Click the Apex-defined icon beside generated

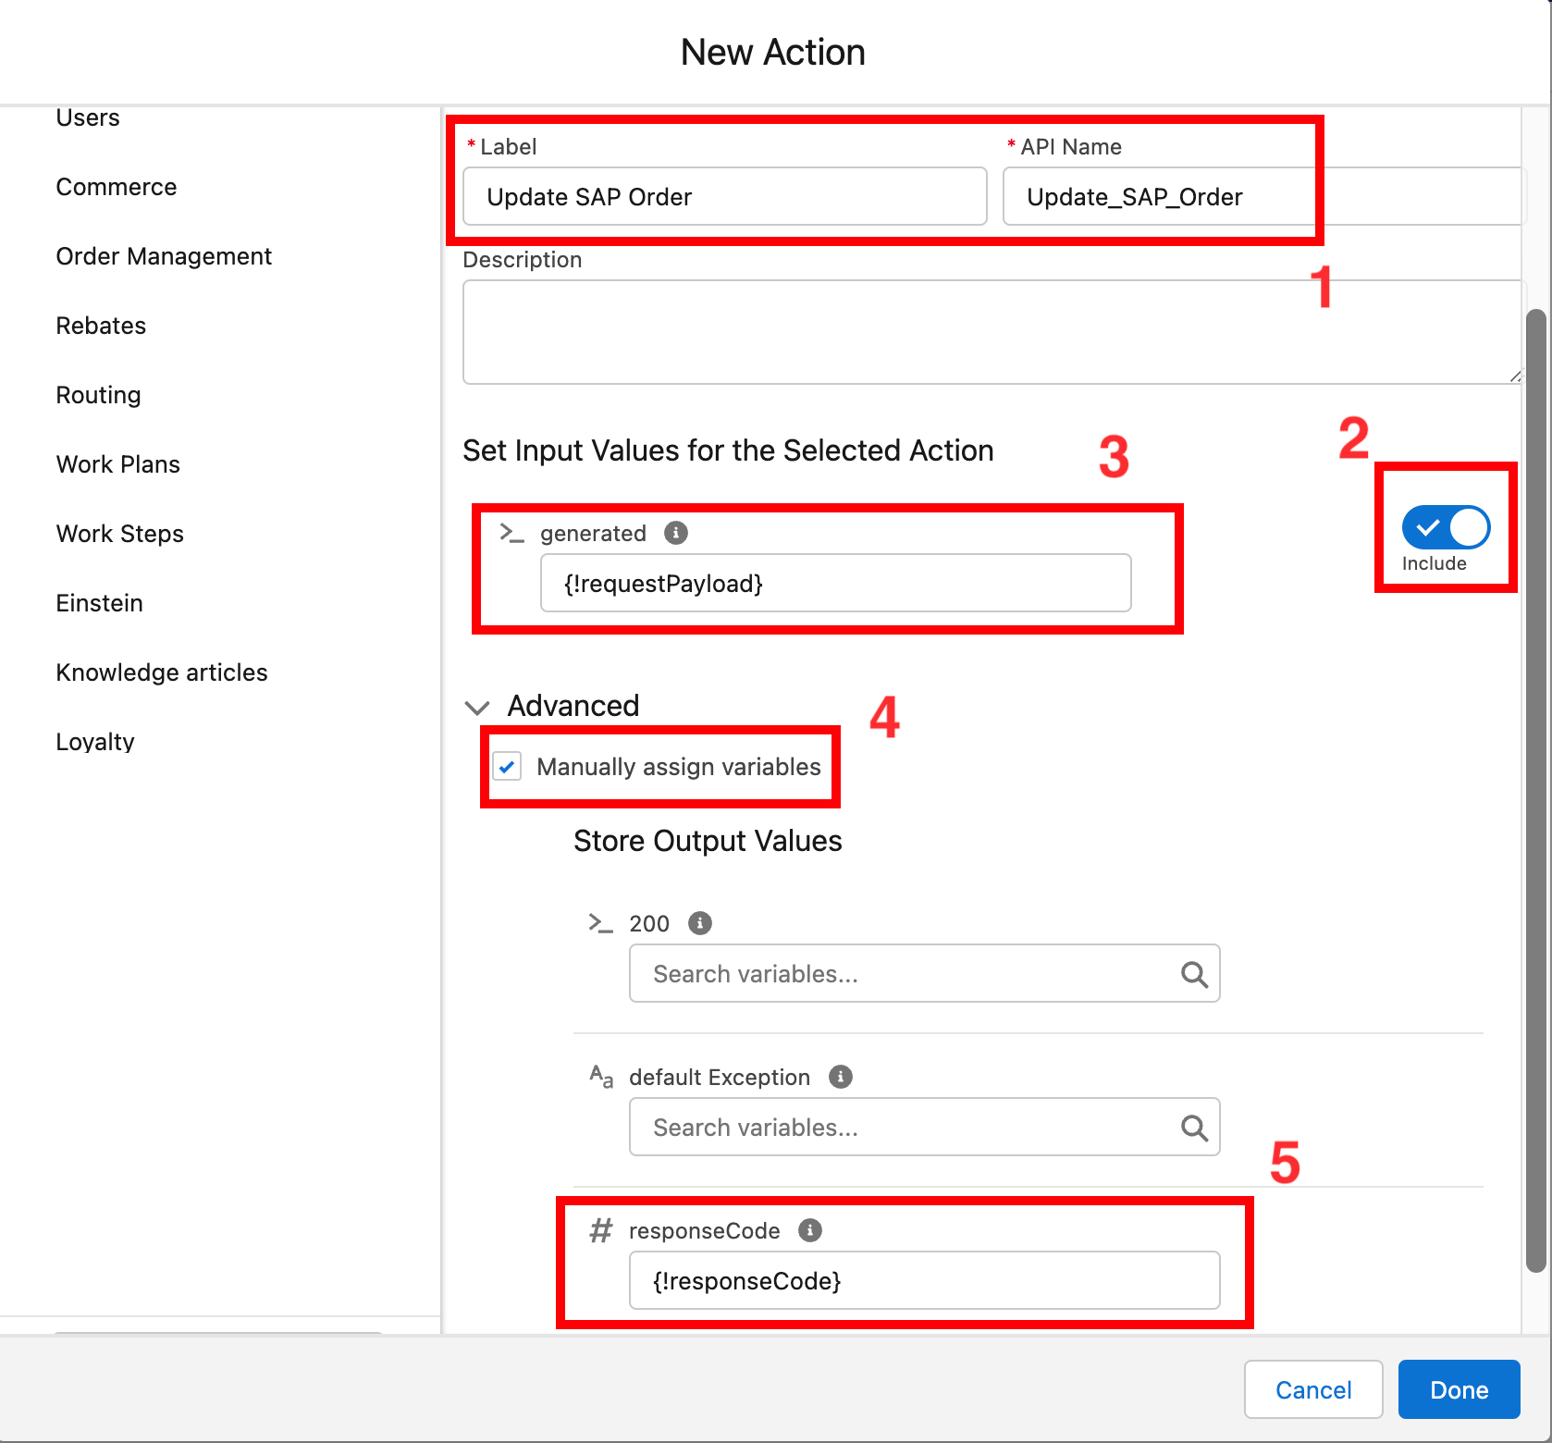click(x=511, y=533)
